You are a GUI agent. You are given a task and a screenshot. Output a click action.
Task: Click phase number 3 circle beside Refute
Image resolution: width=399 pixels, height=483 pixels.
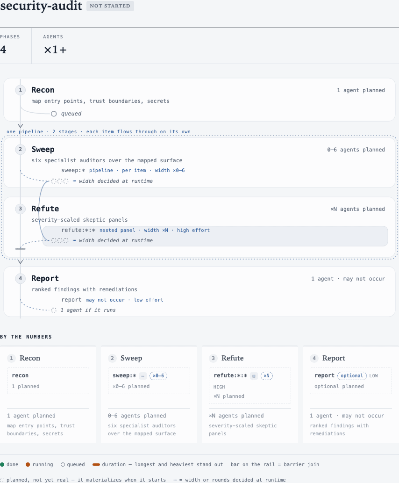coord(20,209)
